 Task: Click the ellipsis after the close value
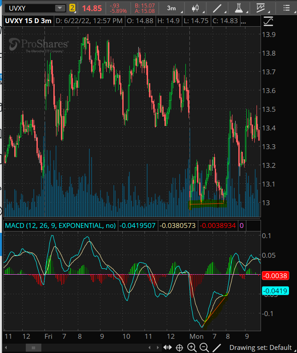pyautogui.click(x=243, y=21)
